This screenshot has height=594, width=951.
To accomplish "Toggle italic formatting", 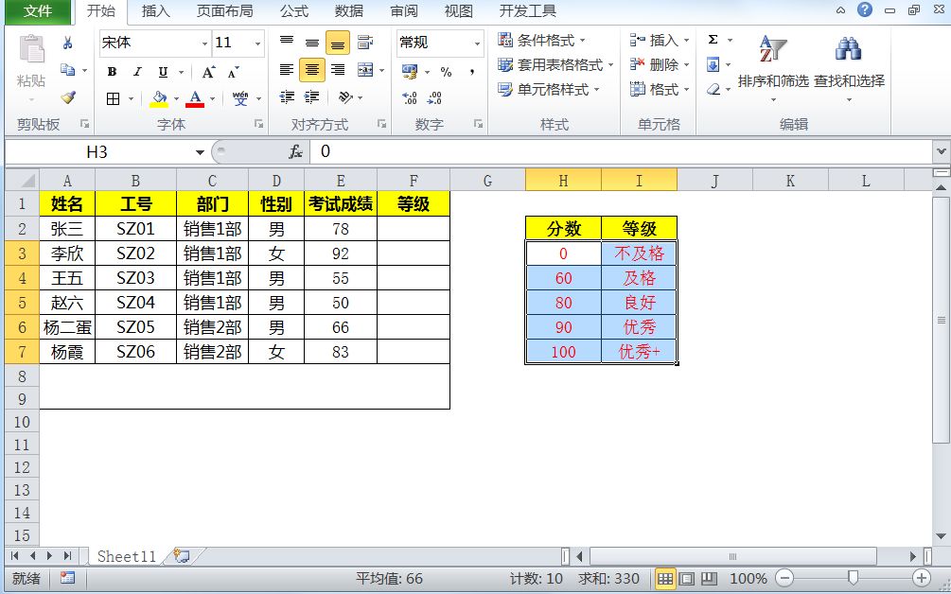I will tap(136, 71).
